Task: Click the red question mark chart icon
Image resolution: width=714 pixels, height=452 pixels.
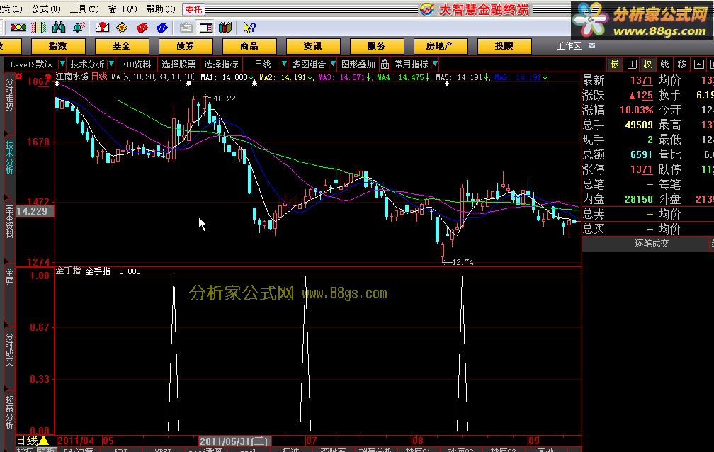Action: 102,28
